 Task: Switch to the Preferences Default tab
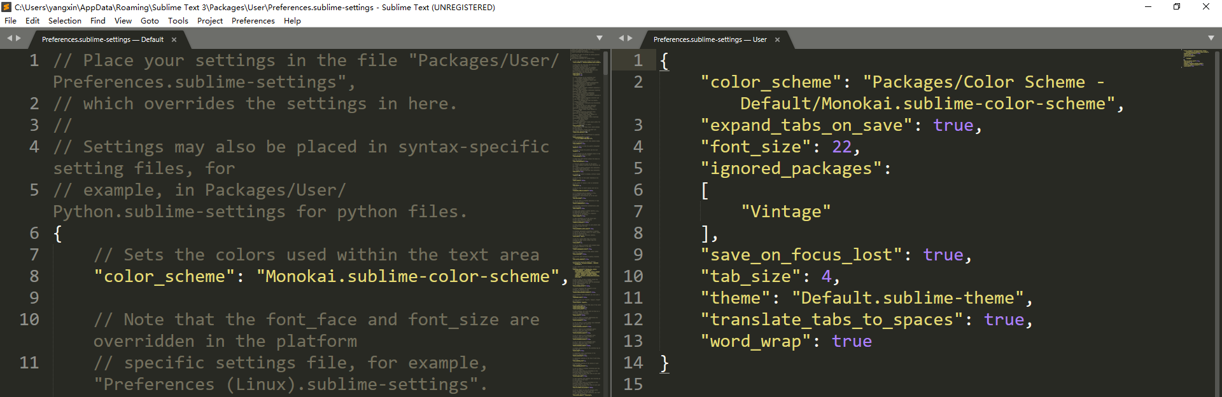pyautogui.click(x=102, y=39)
